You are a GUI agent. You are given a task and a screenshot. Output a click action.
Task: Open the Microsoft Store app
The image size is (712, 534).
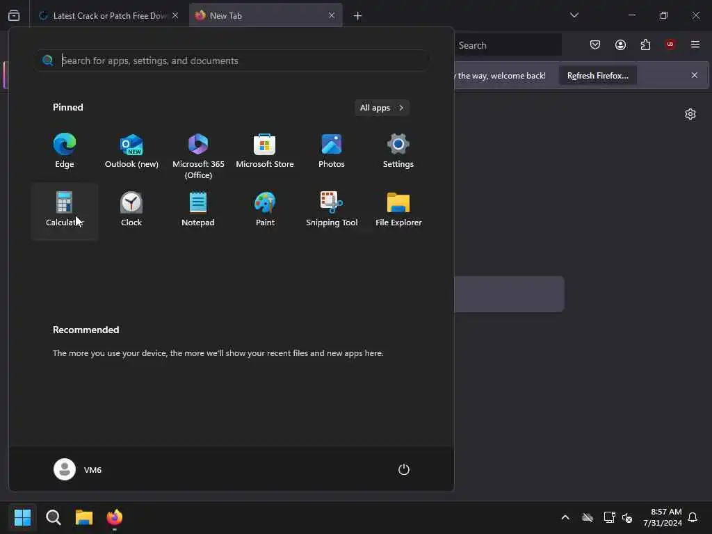pyautogui.click(x=265, y=152)
